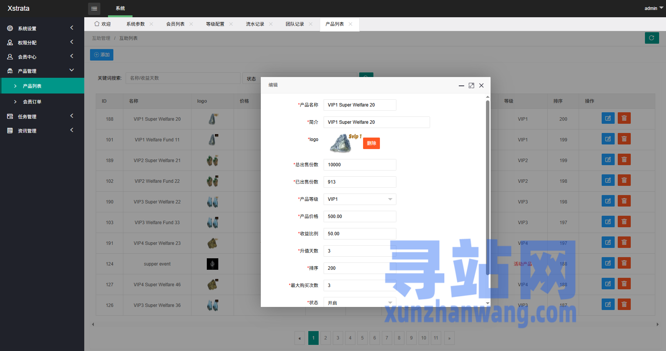Click the dialog's vertical scrollbar
Image resolution: width=666 pixels, height=351 pixels.
[x=488, y=187]
